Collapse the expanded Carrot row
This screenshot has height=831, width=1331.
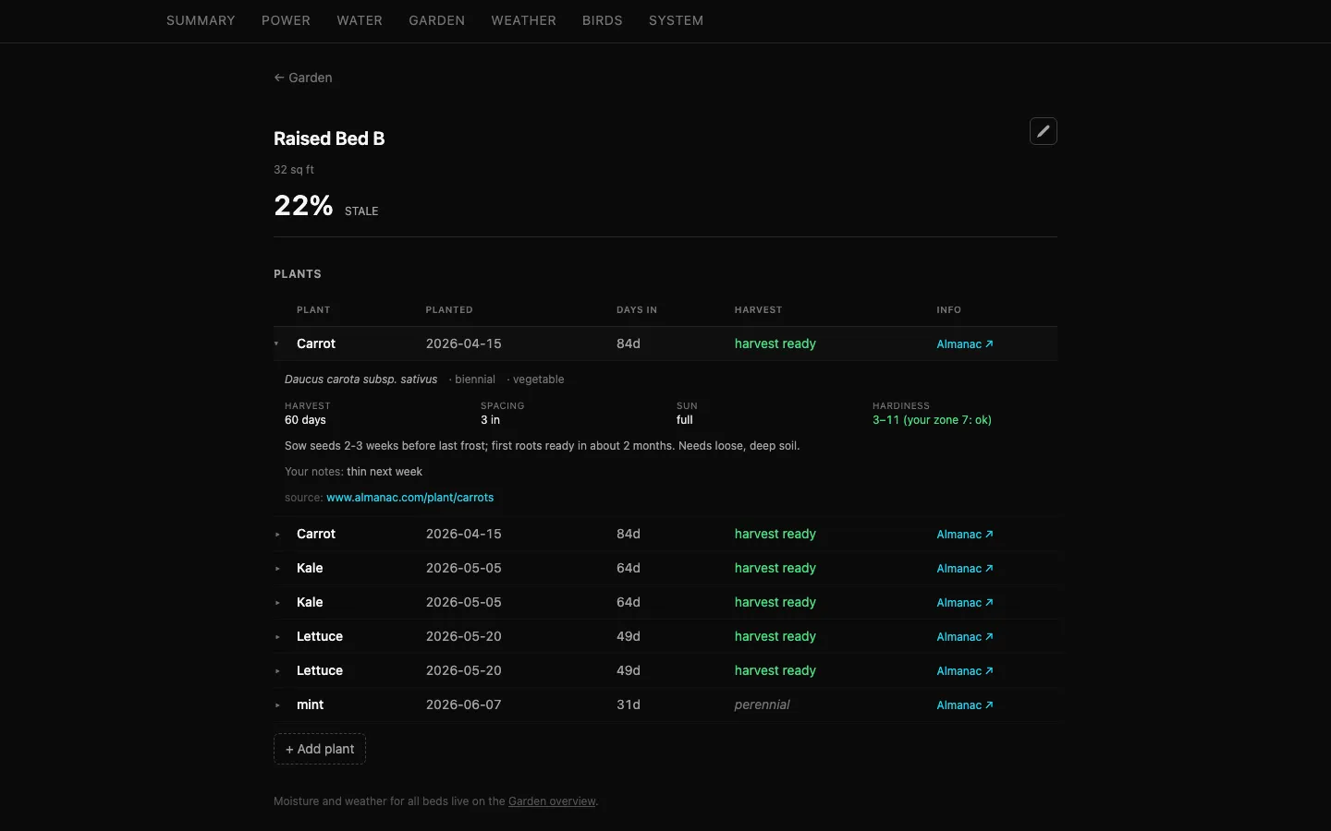pos(665,343)
